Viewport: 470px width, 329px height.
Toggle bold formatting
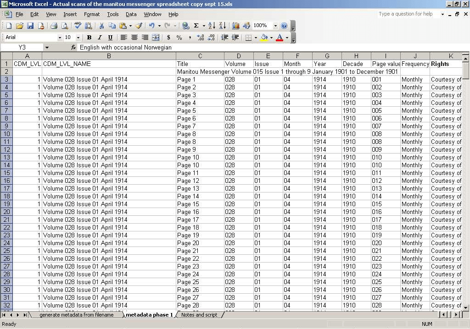[89, 37]
